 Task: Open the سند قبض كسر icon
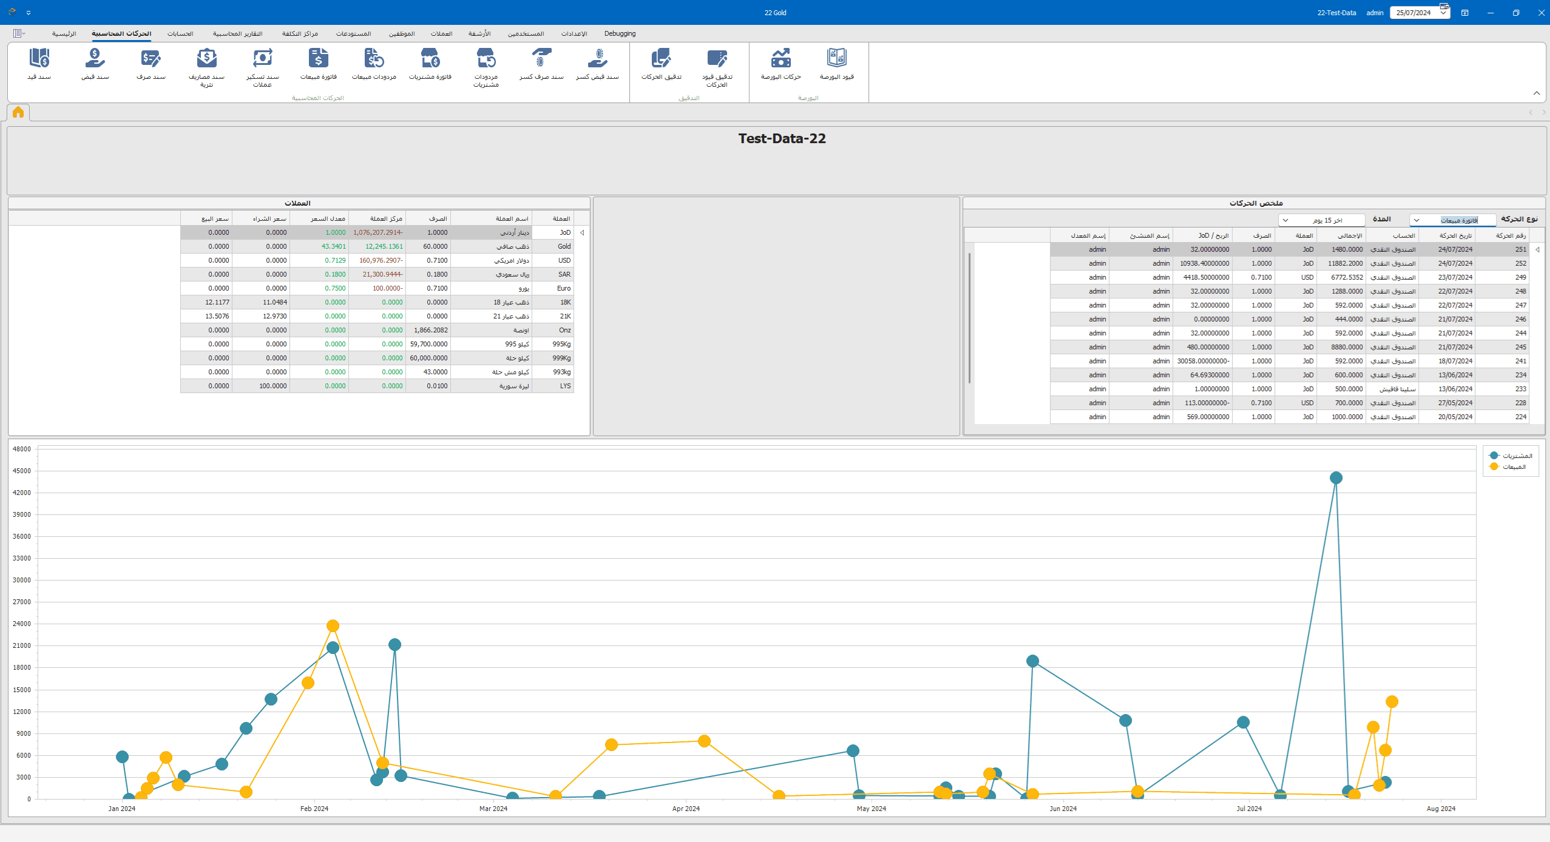click(x=598, y=64)
